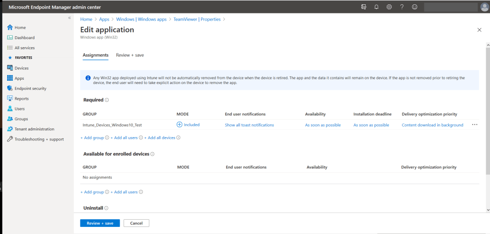Click the Home icon in sidebar
Image resolution: width=490 pixels, height=234 pixels.
pyautogui.click(x=10, y=28)
